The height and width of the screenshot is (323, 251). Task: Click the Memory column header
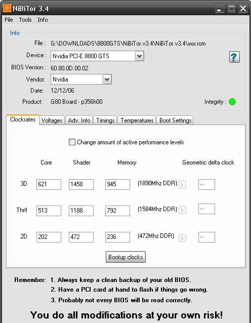pyautogui.click(x=127, y=163)
